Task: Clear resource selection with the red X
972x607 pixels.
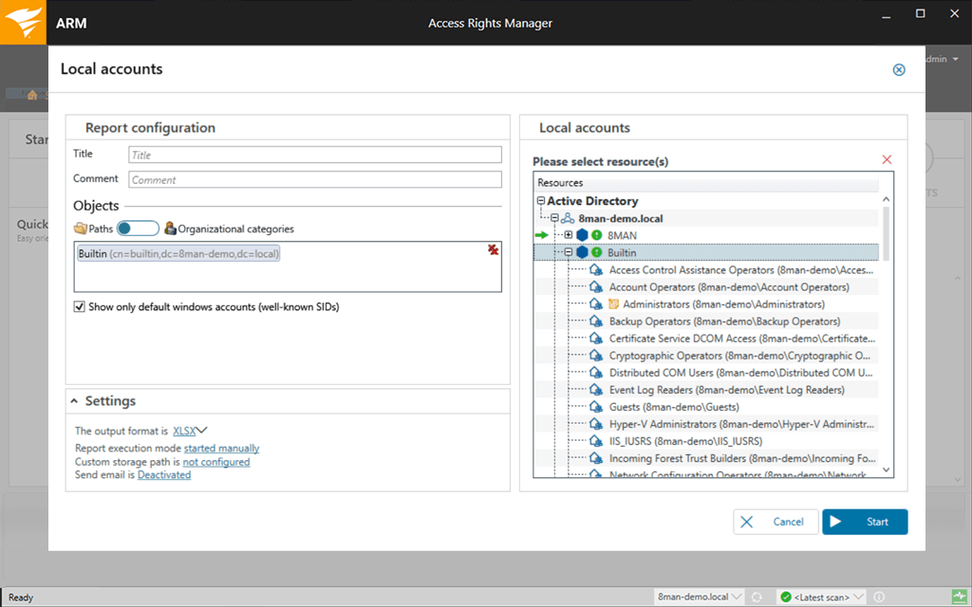Action: pos(887,159)
